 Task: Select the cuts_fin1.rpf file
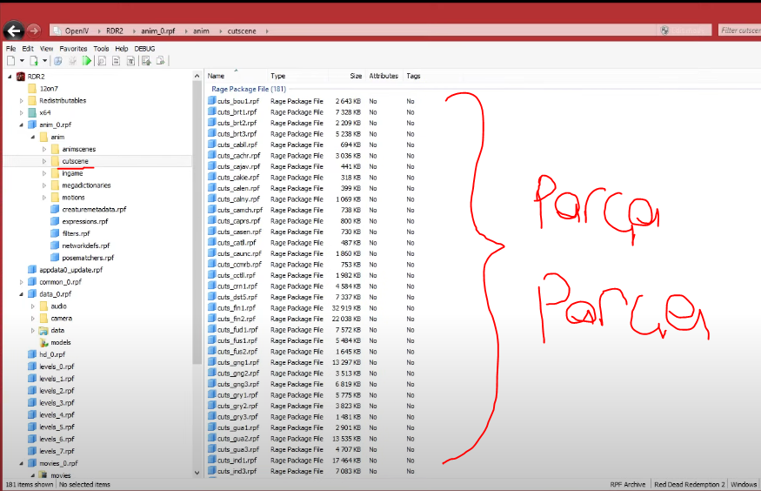point(237,308)
